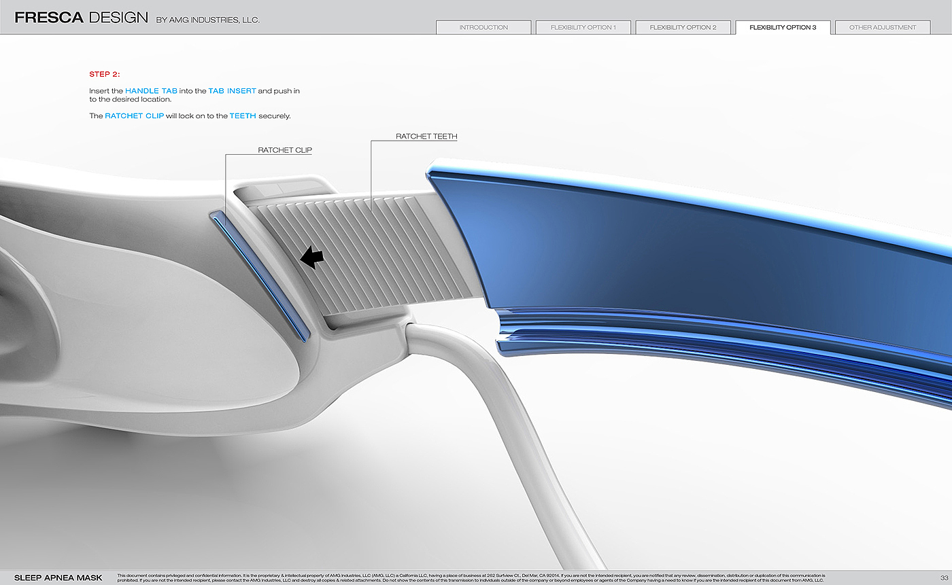Click the blue TEETH term in instructions
Viewport: 952px width, 585px height.
(243, 116)
